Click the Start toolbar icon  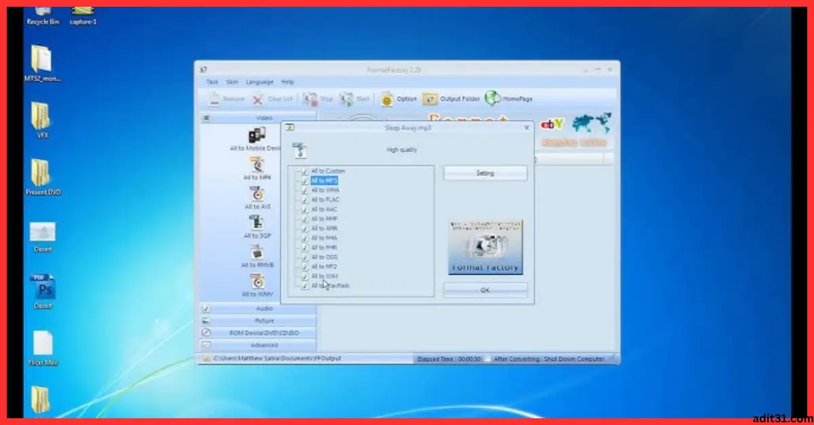[347, 99]
